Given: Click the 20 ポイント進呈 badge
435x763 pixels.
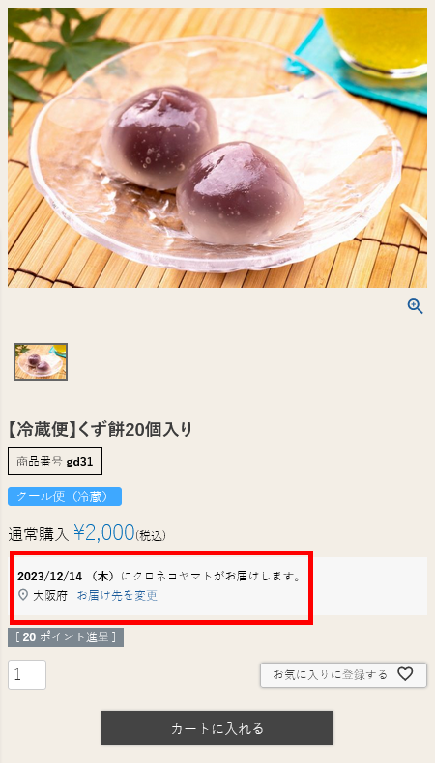Looking at the screenshot, I should 66,637.
